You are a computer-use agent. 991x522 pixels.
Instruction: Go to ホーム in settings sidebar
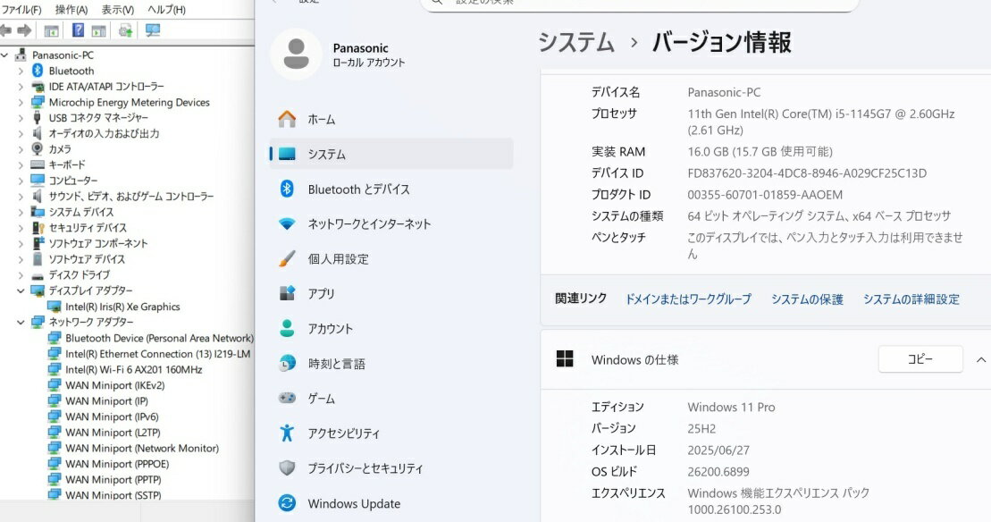pos(322,119)
